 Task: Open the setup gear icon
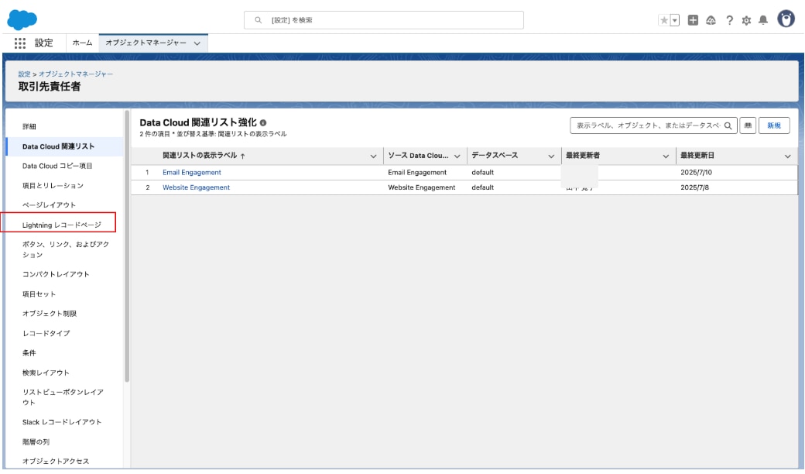745,20
